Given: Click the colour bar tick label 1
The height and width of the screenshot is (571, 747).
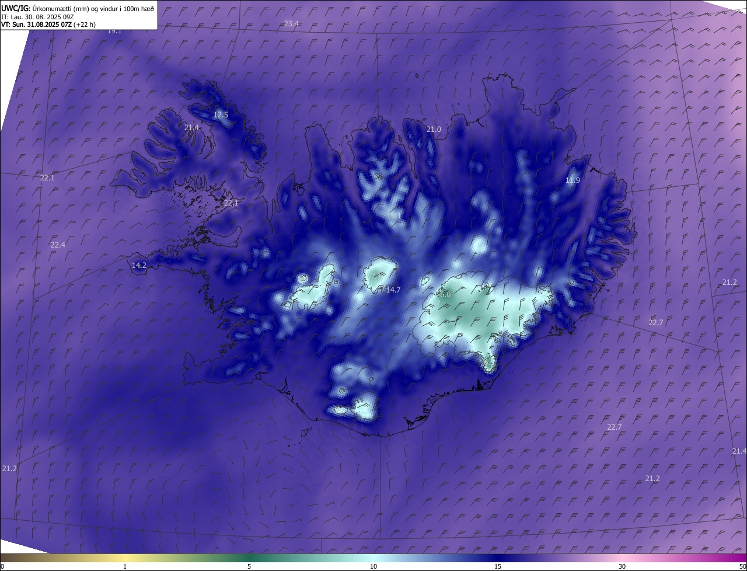Looking at the screenshot, I should [125, 566].
